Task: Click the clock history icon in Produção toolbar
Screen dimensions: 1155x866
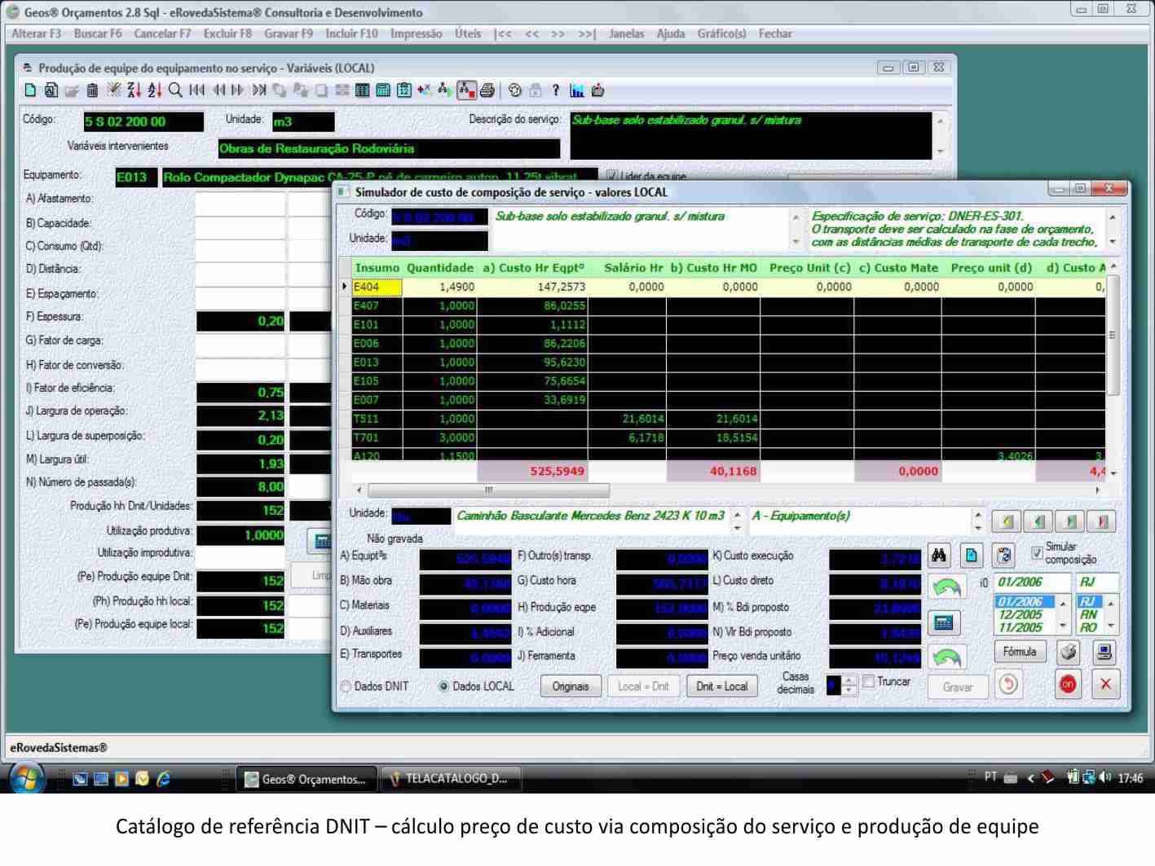Action: click(514, 90)
